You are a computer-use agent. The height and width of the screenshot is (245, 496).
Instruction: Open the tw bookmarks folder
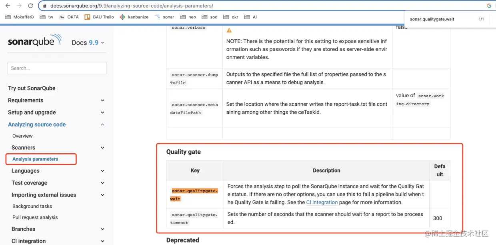point(46,17)
